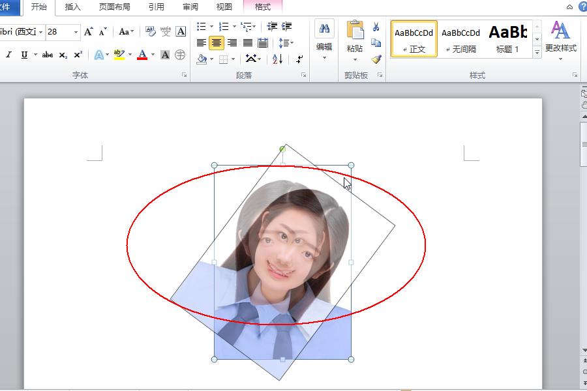Viewport: 587px width, 391px height.
Task: Open the 页面布局 ribbon tab
Action: (114, 7)
